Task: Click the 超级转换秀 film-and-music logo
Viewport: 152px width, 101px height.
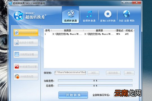Action: (x=18, y=16)
